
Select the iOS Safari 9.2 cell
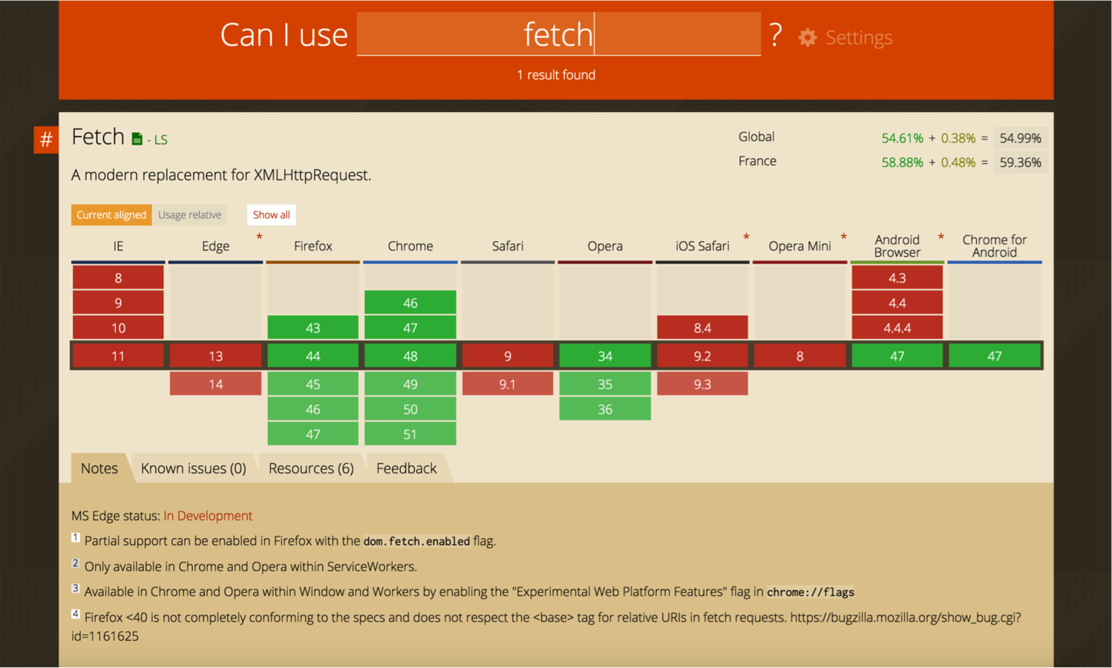[702, 356]
